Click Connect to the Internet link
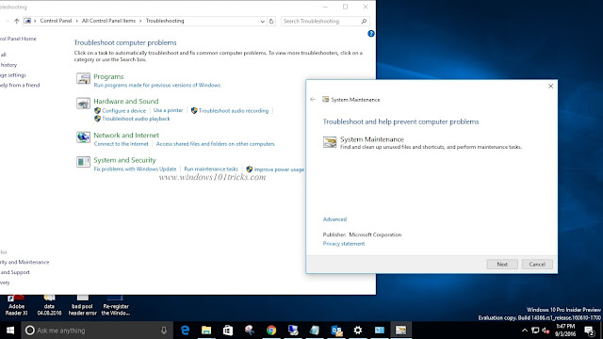Image resolution: width=603 pixels, height=339 pixels. (x=122, y=144)
